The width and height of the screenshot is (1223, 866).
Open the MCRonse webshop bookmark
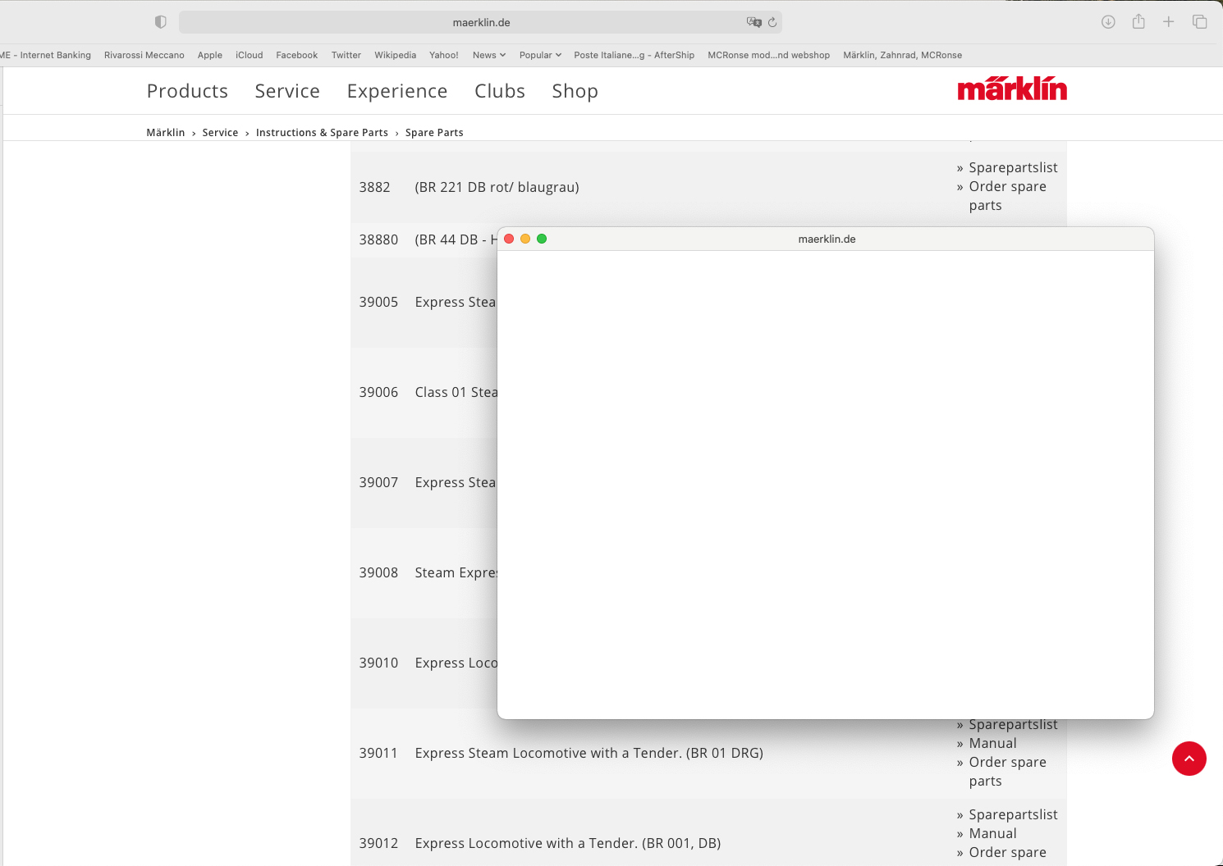click(x=769, y=55)
